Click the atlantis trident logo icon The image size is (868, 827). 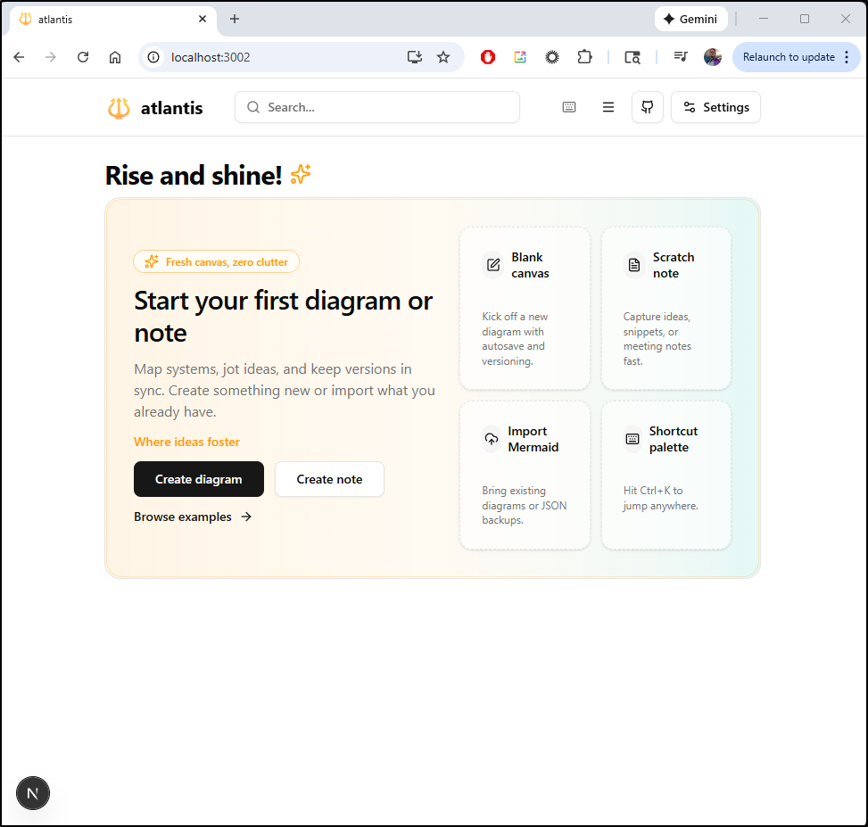tap(119, 108)
